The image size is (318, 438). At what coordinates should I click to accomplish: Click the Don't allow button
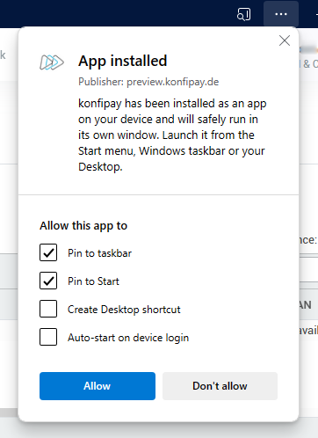(220, 386)
